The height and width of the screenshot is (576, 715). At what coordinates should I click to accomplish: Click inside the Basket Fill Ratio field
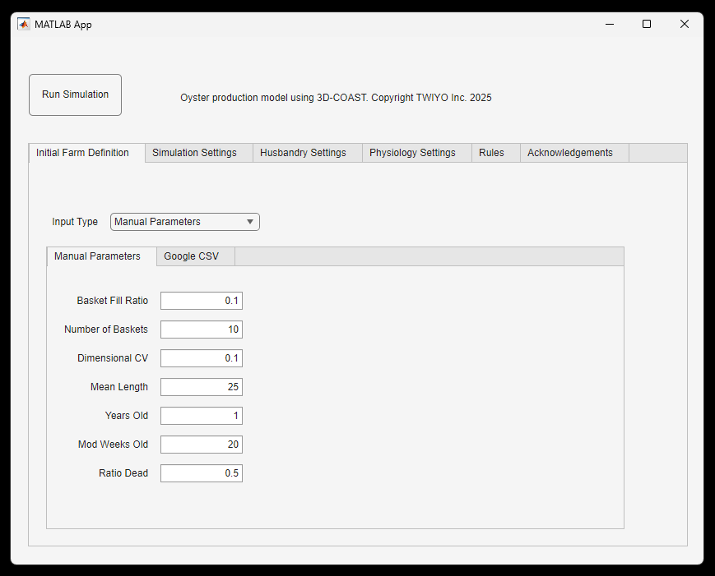[x=201, y=301]
